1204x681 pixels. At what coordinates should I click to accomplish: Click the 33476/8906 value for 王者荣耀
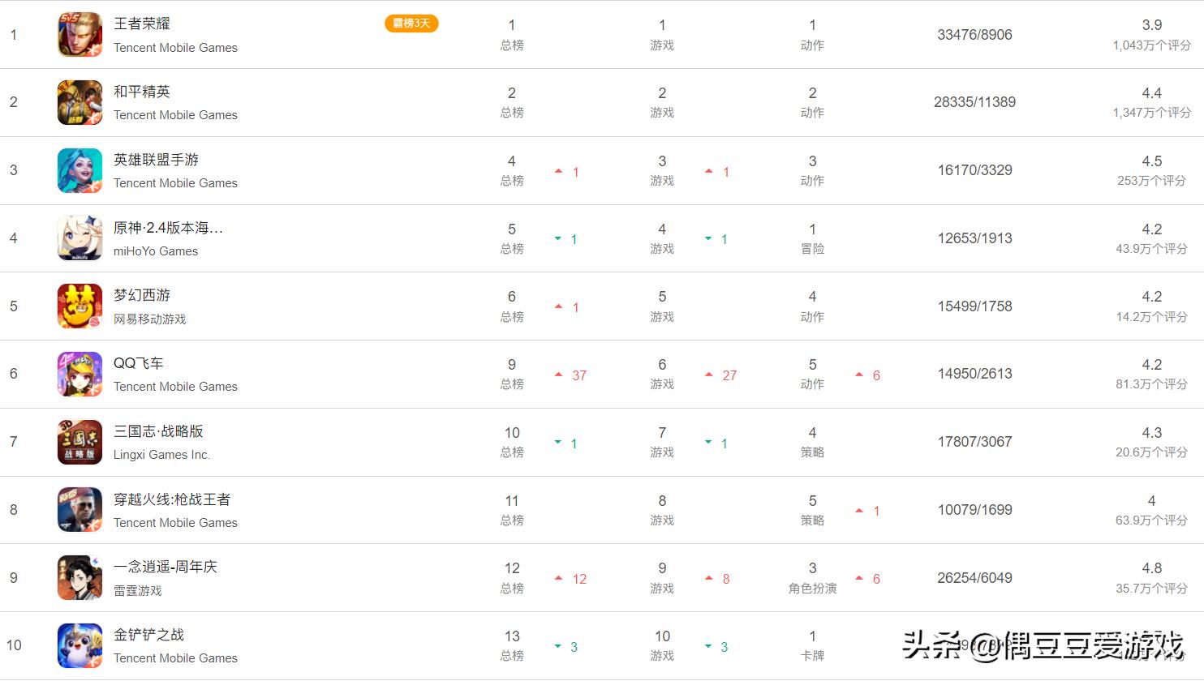pyautogui.click(x=974, y=35)
